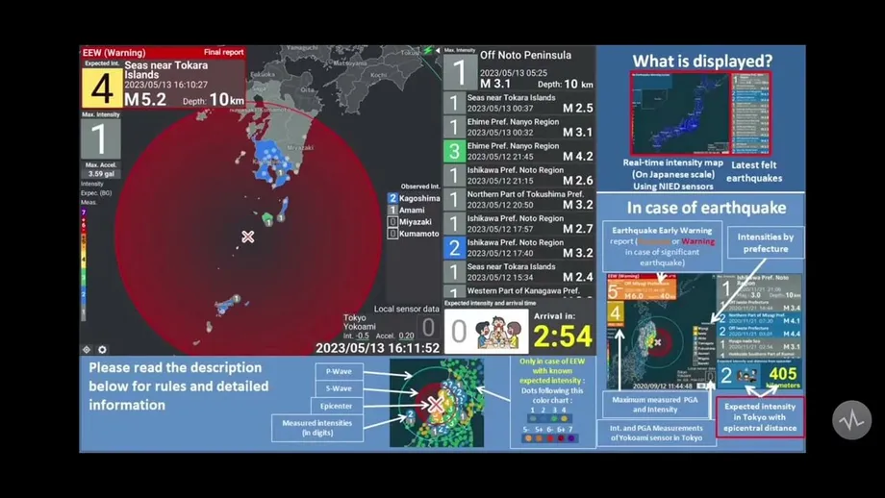
Task: Click Expected intensity in Tokyo red-bordered box
Action: pyautogui.click(x=760, y=417)
